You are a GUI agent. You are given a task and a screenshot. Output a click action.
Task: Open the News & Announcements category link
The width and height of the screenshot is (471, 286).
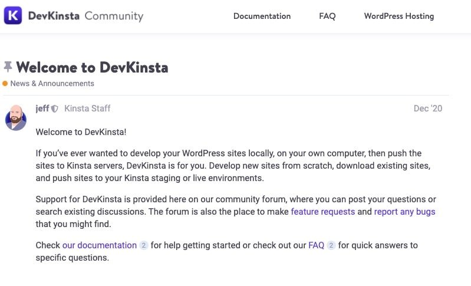(52, 84)
